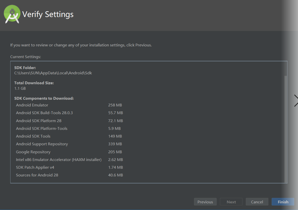Click the Cancel button
298x210 pixels.
257,202
